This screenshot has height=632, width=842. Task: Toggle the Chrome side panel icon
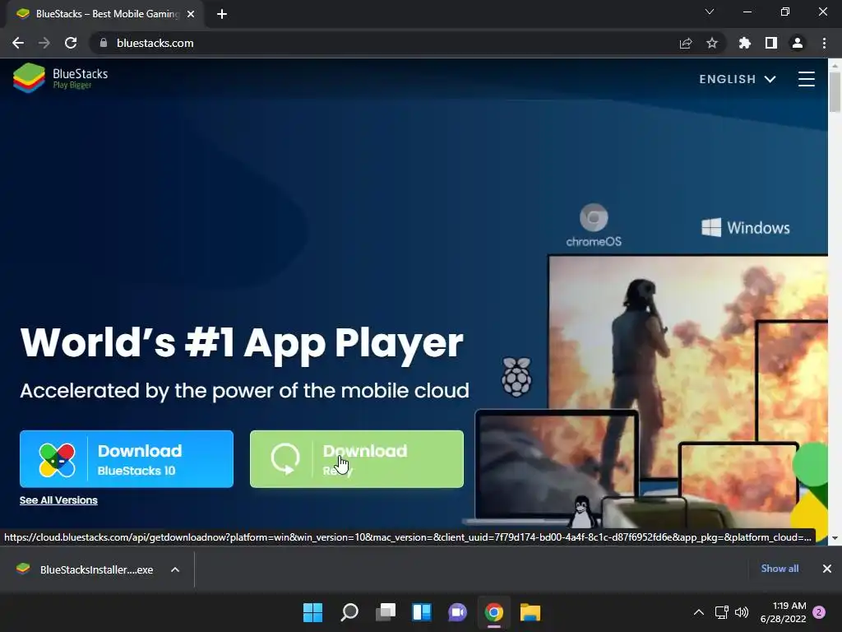771,43
